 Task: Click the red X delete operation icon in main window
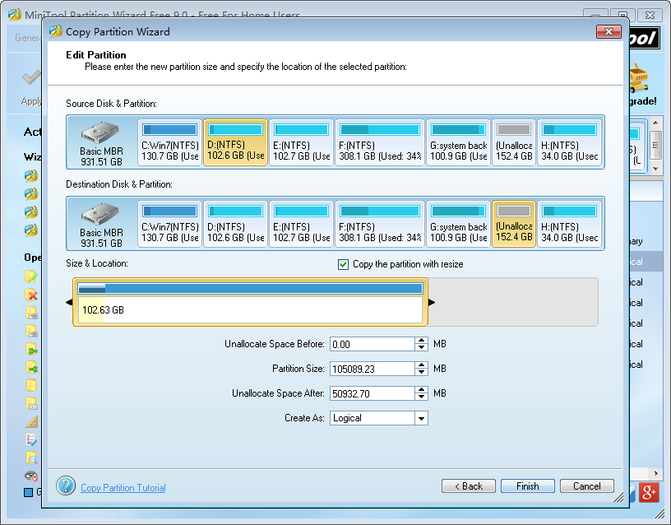[x=31, y=295]
